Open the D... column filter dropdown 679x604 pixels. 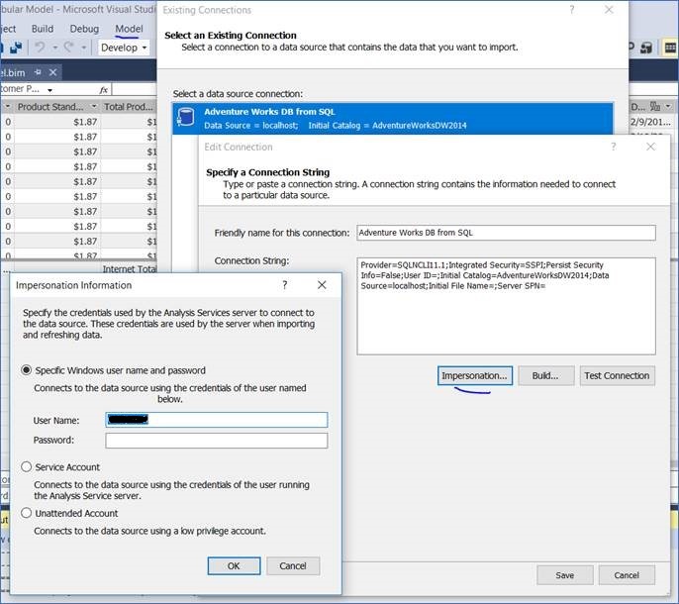click(x=668, y=106)
